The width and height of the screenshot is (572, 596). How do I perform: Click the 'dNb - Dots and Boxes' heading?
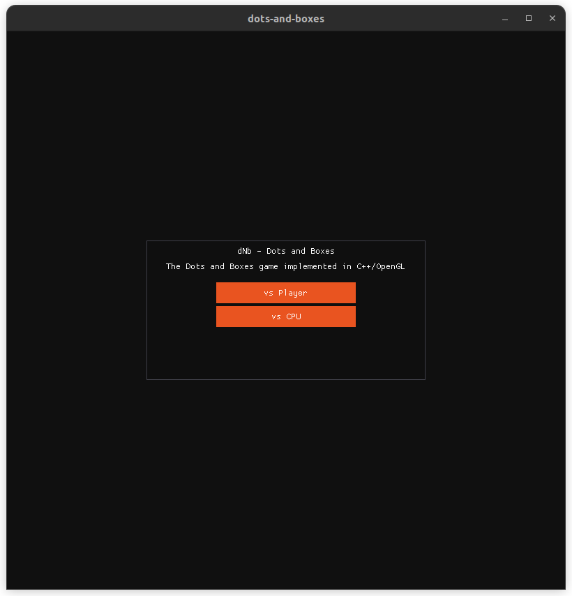click(285, 251)
